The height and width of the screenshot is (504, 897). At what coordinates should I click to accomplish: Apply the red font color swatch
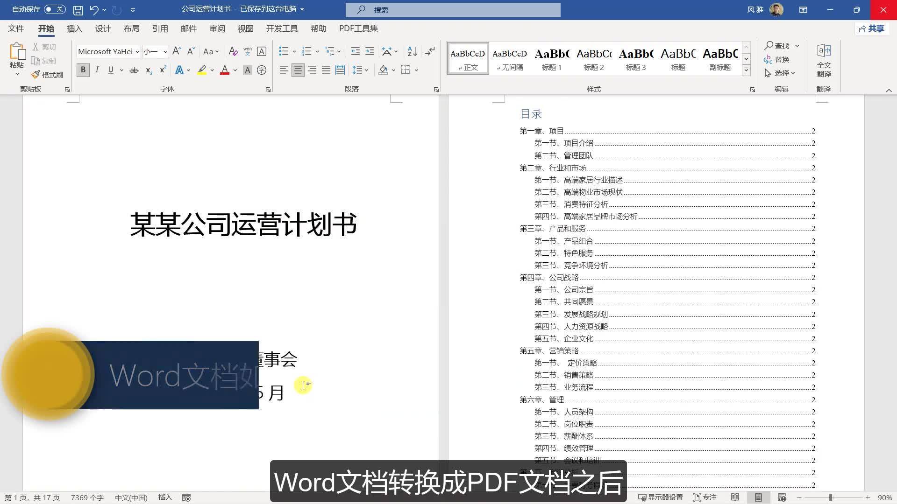coord(225,70)
